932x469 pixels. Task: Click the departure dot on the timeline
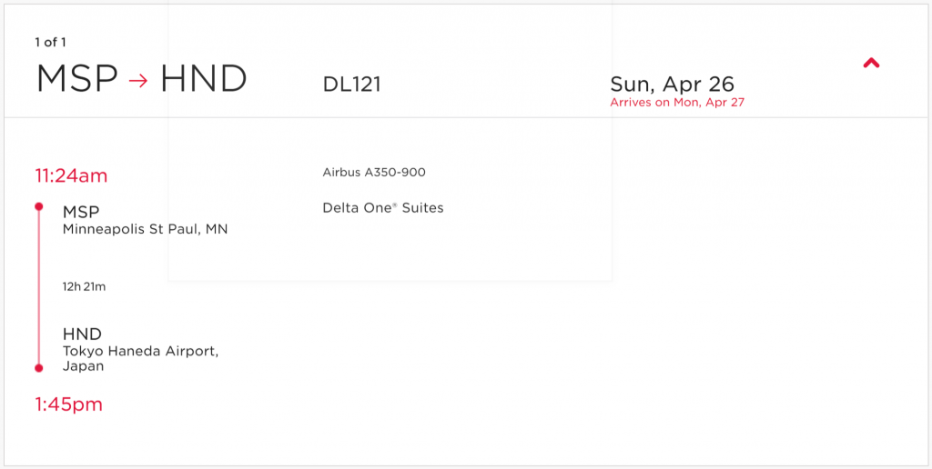click(x=38, y=207)
